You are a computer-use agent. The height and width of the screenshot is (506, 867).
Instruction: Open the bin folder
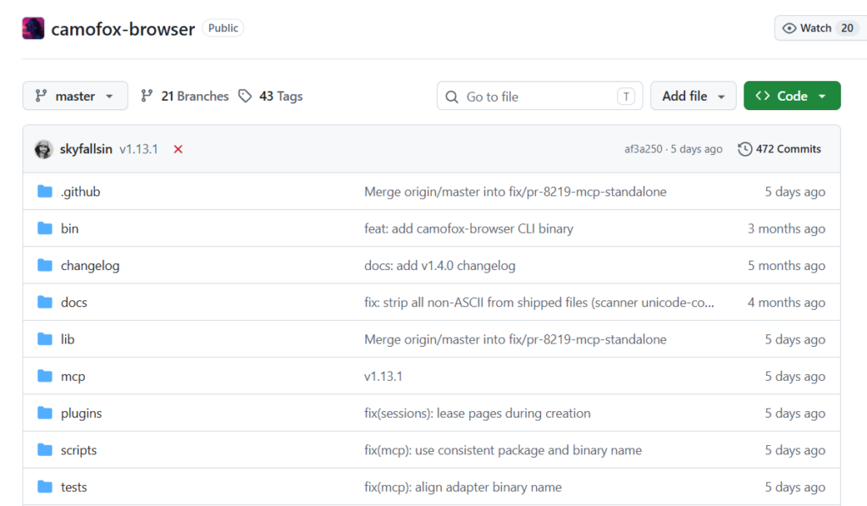[69, 228]
